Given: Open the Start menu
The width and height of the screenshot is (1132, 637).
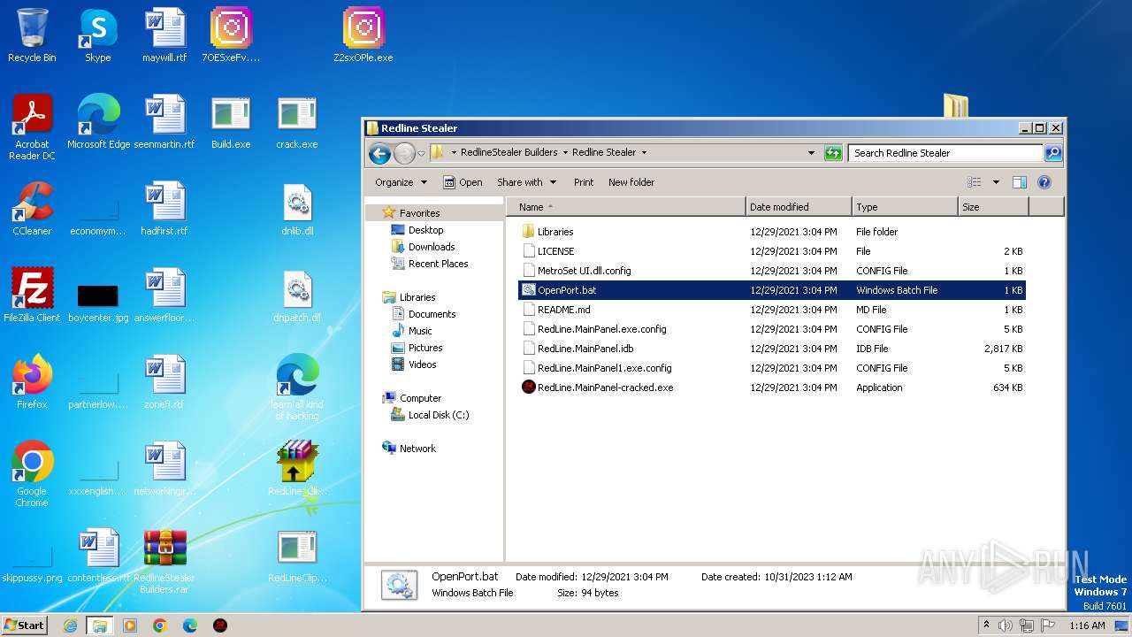Looking at the screenshot, I should [25, 625].
